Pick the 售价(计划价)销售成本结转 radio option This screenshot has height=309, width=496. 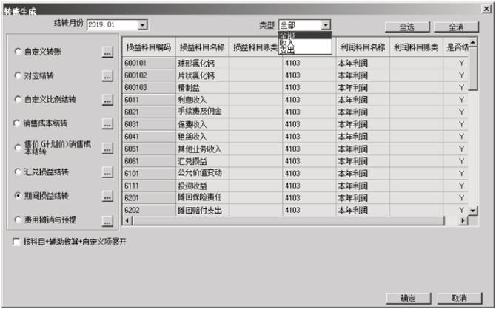coord(18,148)
